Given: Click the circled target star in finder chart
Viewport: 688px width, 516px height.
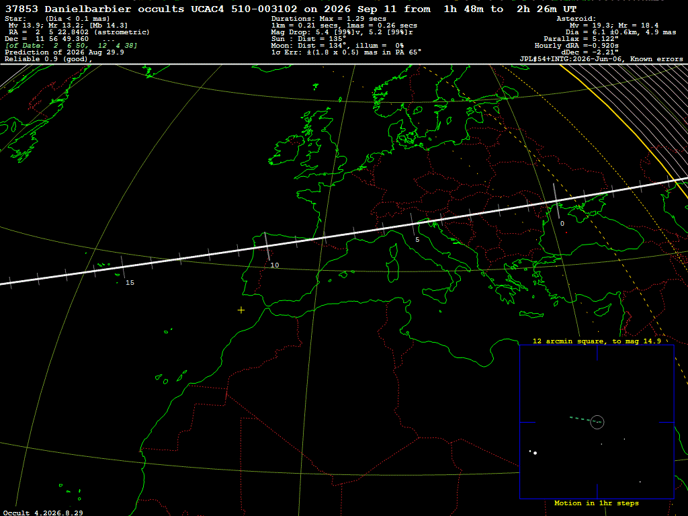Looking at the screenshot, I should [597, 422].
